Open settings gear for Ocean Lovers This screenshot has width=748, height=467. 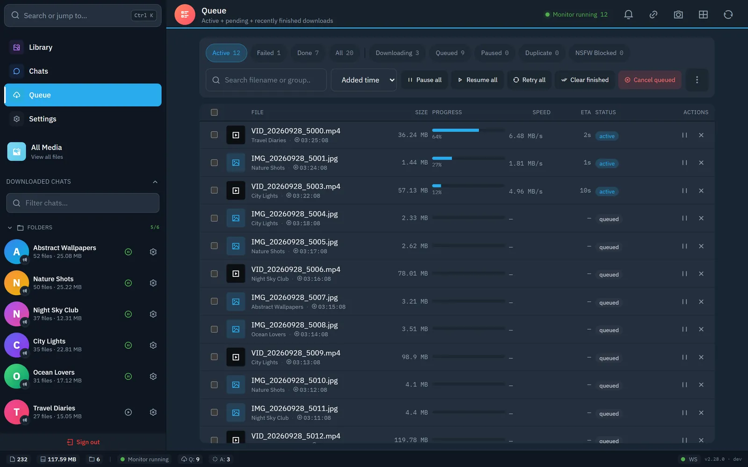point(153,376)
